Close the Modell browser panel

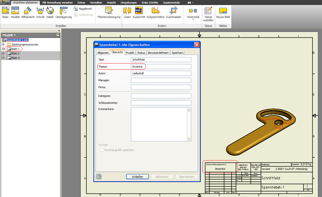pos(59,31)
